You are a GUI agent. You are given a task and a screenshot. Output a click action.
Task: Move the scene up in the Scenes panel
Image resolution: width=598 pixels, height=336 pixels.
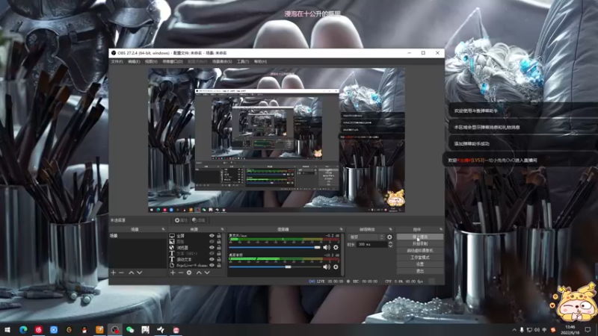pyautogui.click(x=132, y=273)
